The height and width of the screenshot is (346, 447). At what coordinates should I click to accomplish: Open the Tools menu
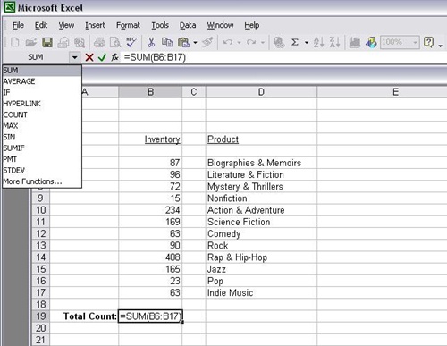160,25
